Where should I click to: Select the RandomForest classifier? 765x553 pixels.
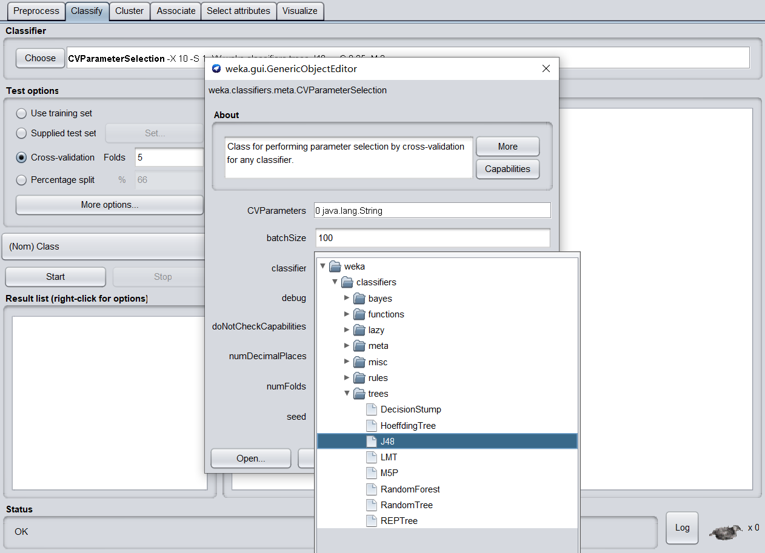click(x=410, y=489)
